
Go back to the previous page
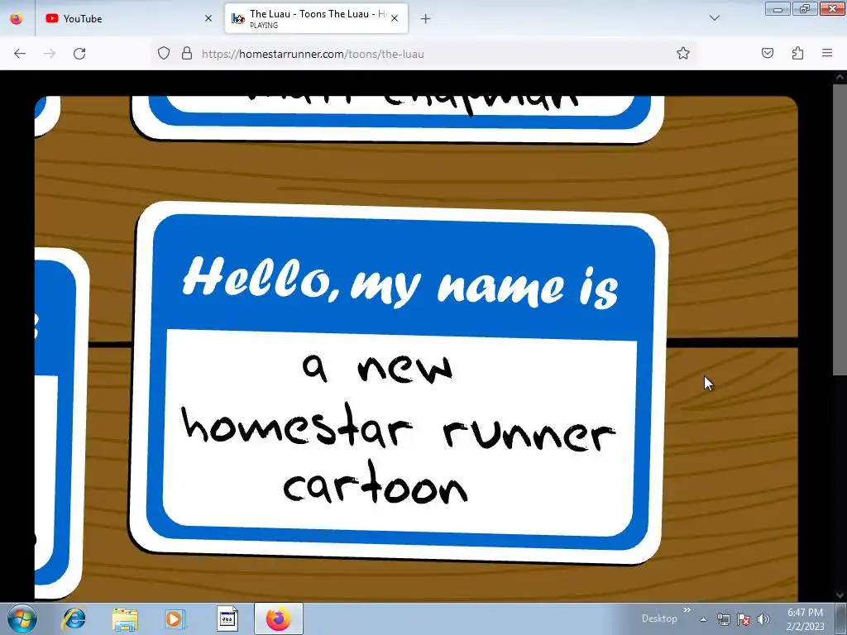point(20,54)
